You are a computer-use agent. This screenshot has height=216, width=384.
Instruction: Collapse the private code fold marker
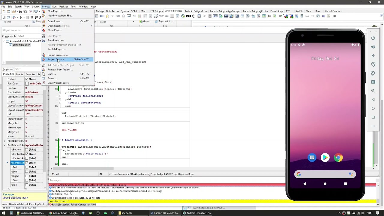coord(60,92)
